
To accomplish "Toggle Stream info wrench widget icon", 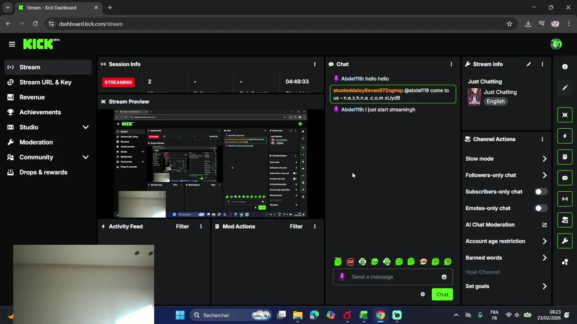I will tap(565, 241).
